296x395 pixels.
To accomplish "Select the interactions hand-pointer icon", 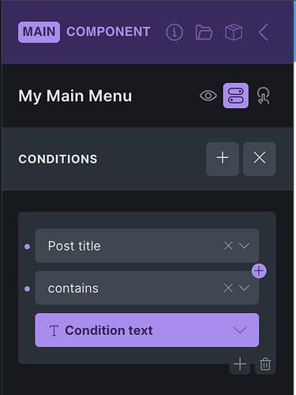I will (x=263, y=96).
